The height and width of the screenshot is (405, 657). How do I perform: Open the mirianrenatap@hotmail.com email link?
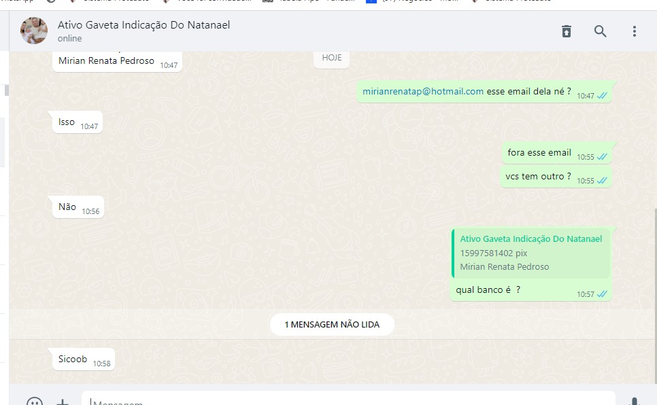point(422,91)
